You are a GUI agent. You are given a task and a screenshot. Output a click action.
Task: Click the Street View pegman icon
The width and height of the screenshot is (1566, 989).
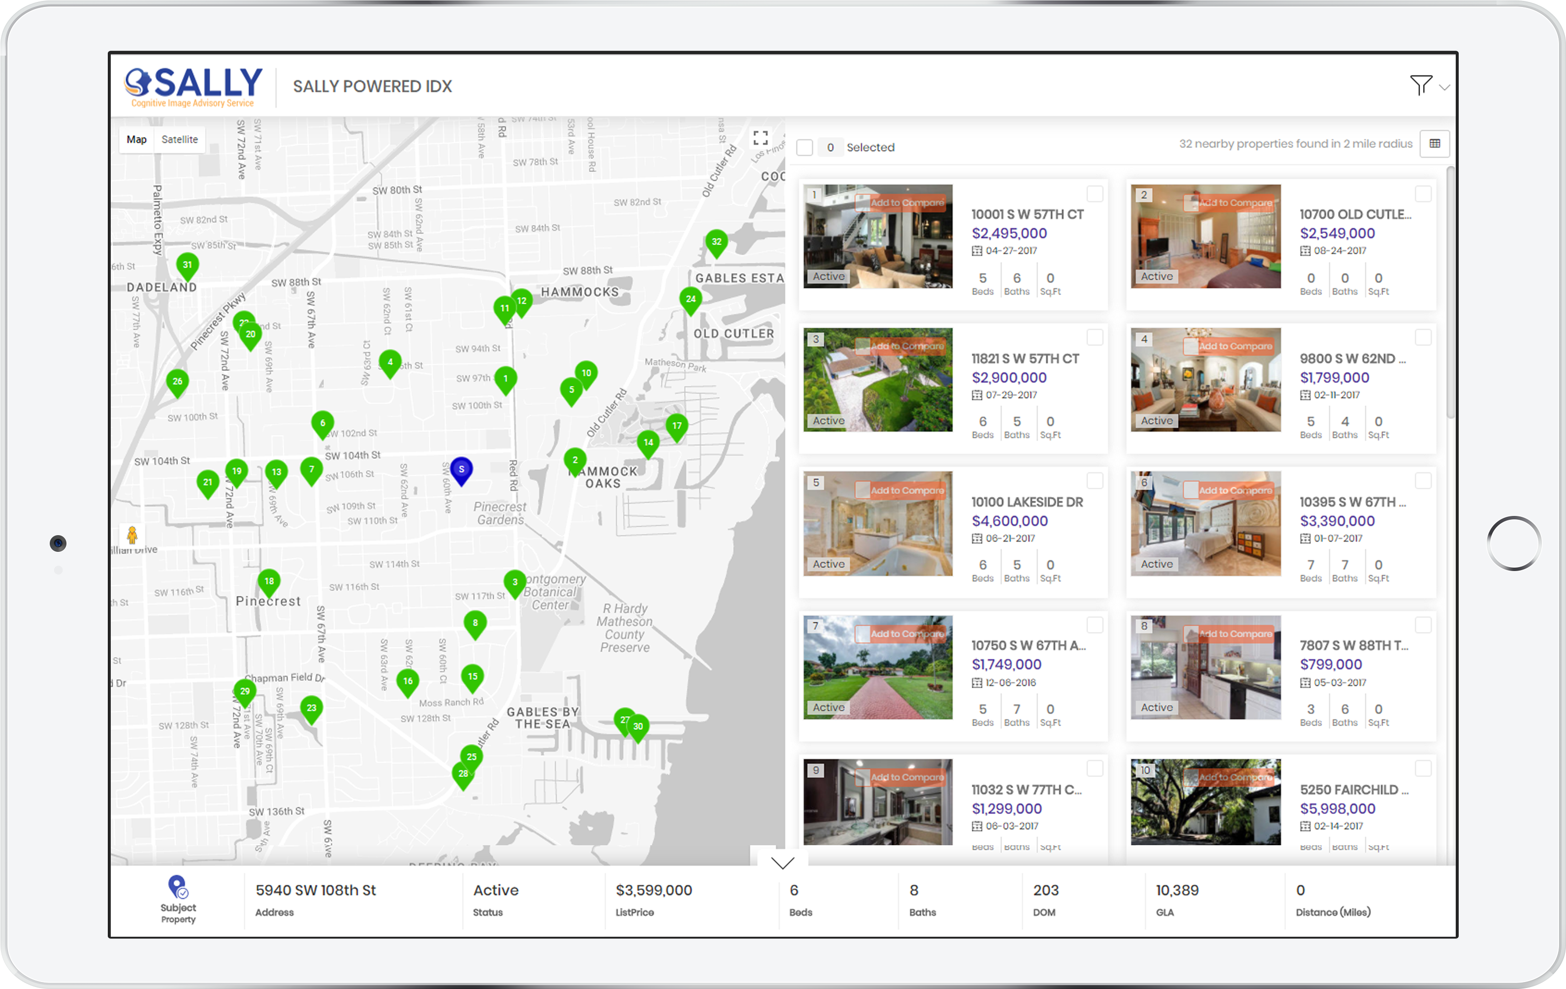(132, 535)
